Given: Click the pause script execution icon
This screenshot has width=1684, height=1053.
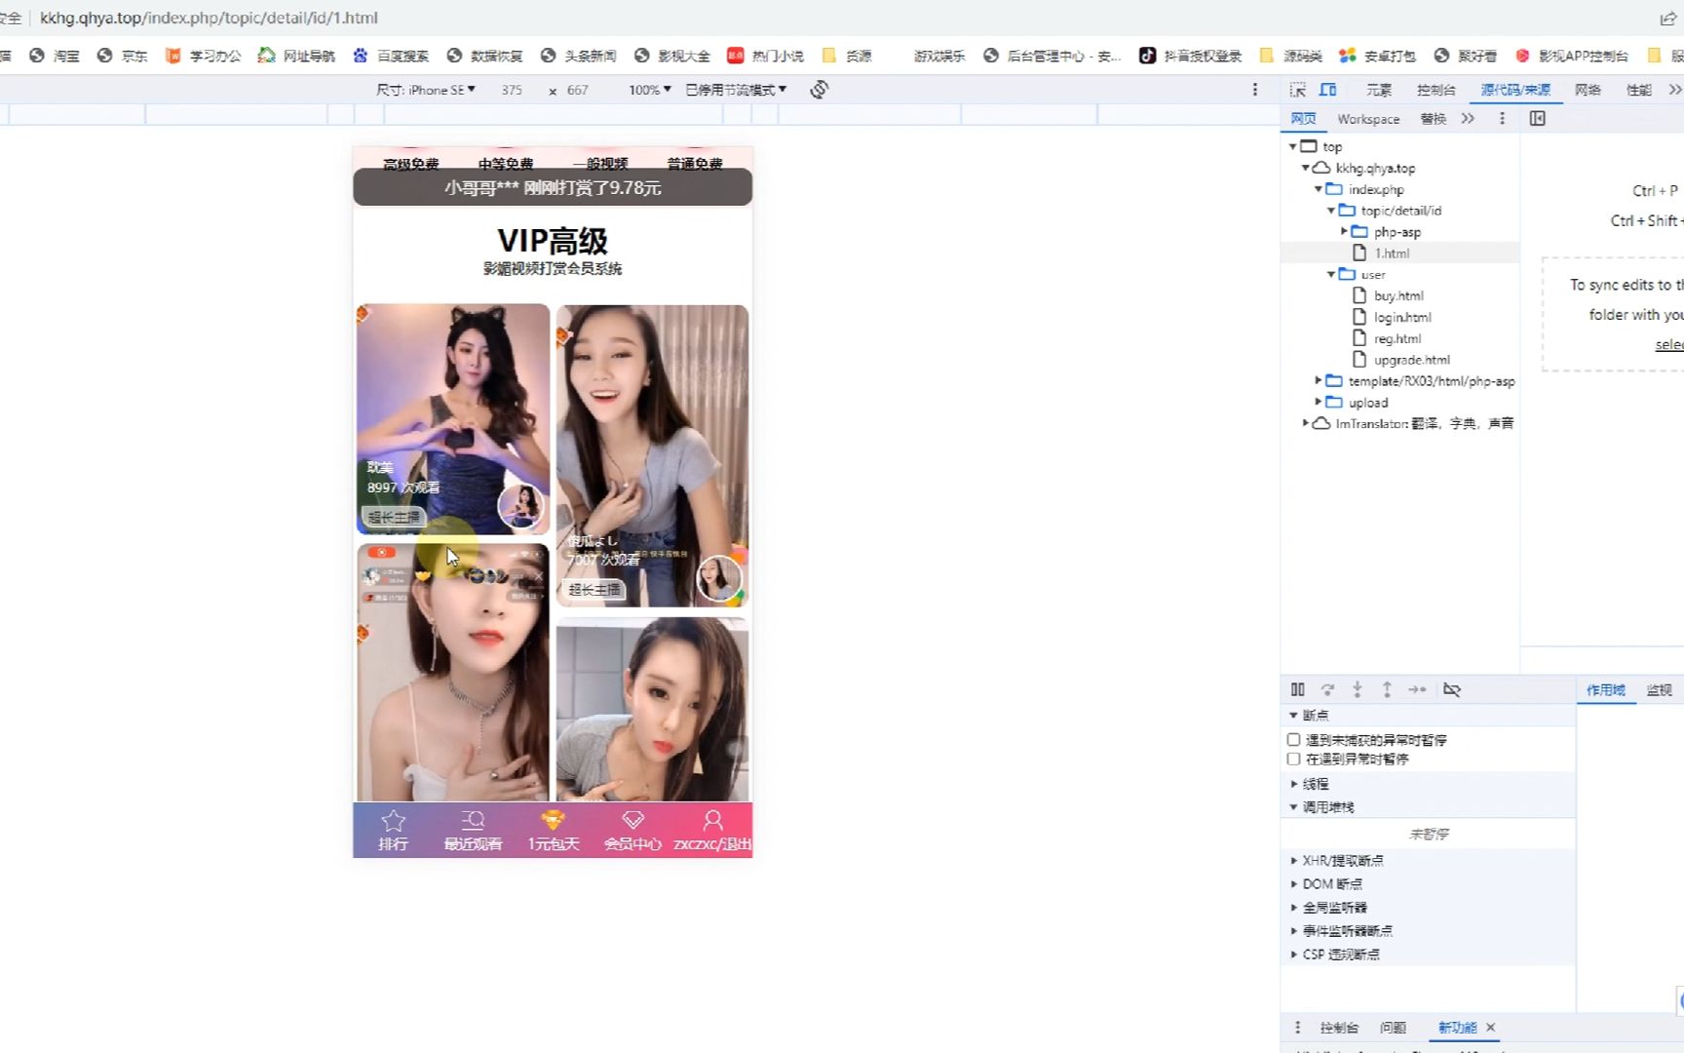Looking at the screenshot, I should click(x=1297, y=689).
